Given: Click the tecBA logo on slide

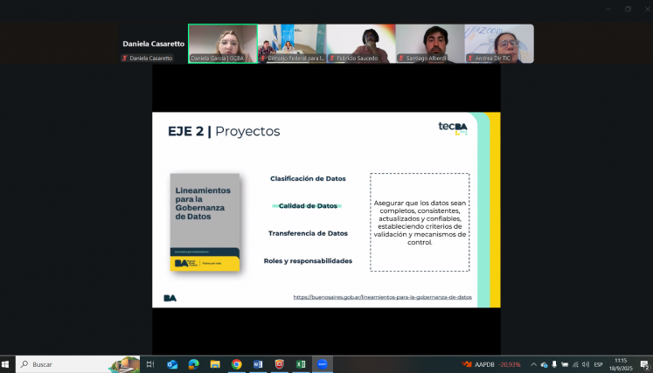Looking at the screenshot, I should pyautogui.click(x=453, y=128).
